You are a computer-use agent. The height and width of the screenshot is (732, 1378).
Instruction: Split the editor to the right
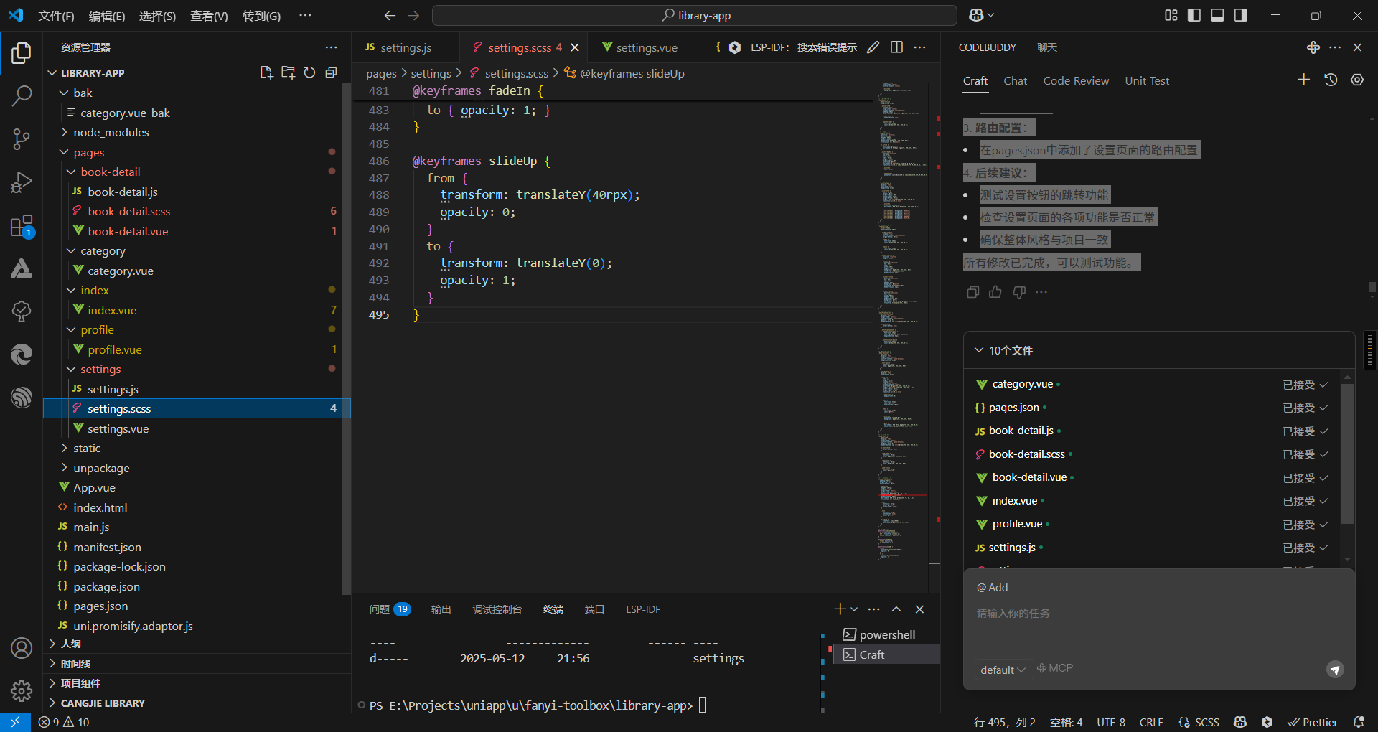(x=896, y=47)
